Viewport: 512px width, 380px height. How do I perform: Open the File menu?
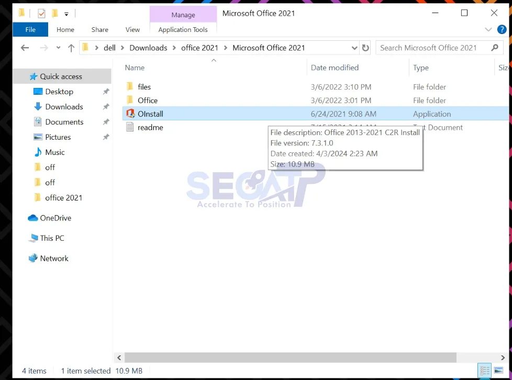(x=30, y=30)
